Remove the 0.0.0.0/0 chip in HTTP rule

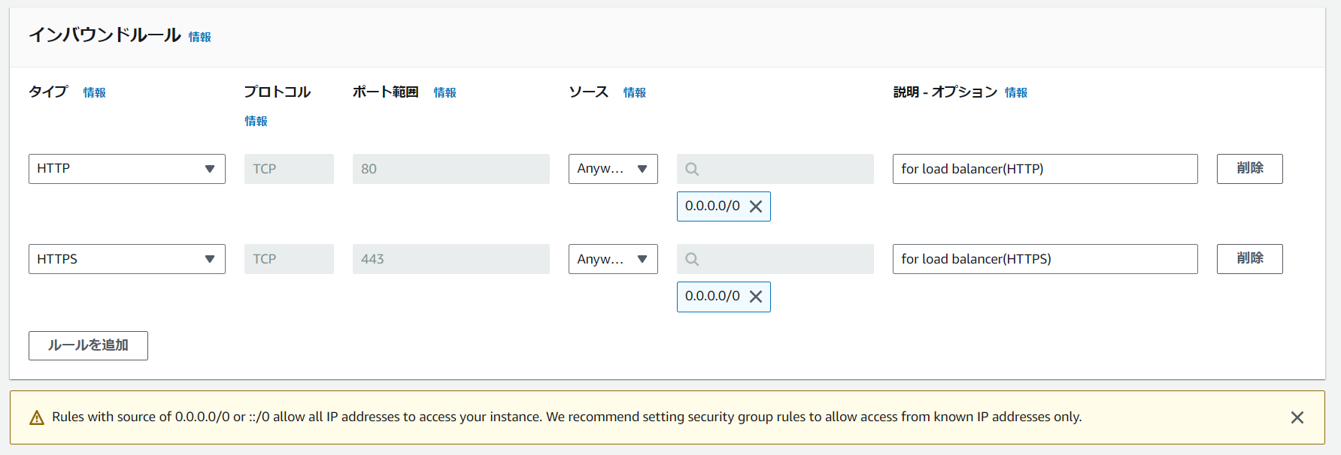pos(756,206)
